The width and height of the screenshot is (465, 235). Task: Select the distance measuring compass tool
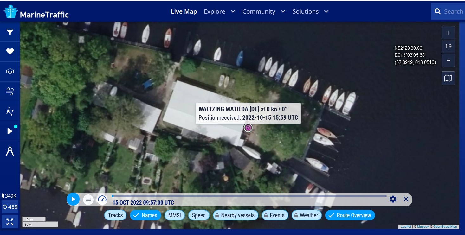[x=10, y=151]
